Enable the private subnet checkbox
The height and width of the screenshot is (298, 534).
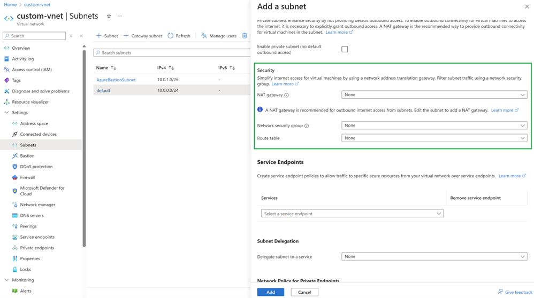[345, 49]
